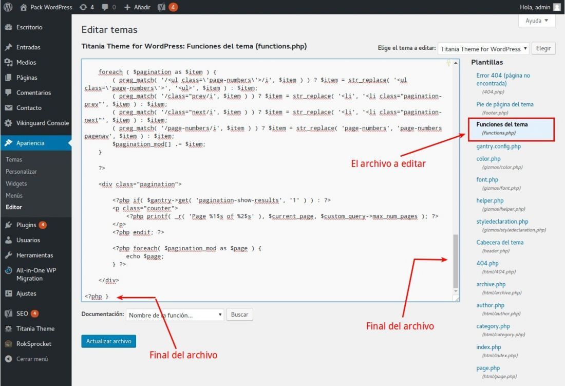565x386 pixels.
Task: Open Menús submenu item
Action: [x=14, y=195]
